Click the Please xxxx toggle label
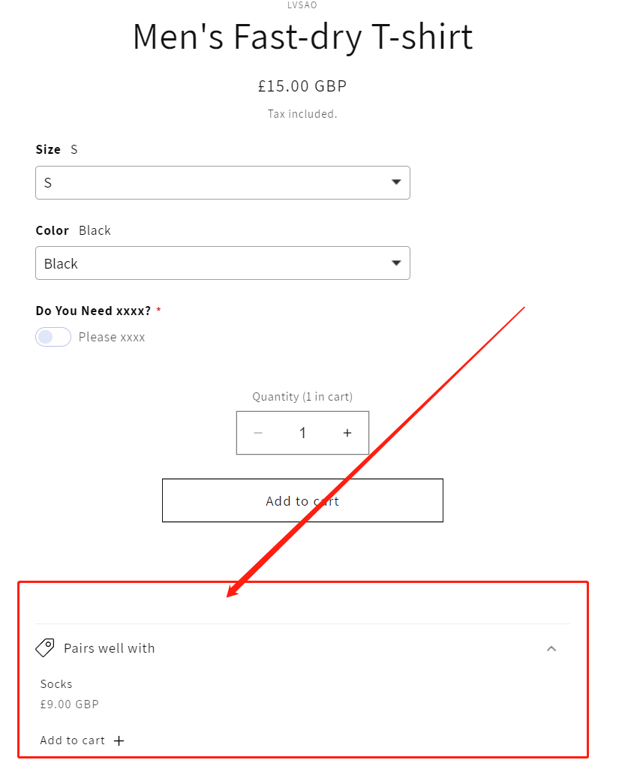The image size is (640, 766). [x=112, y=337]
